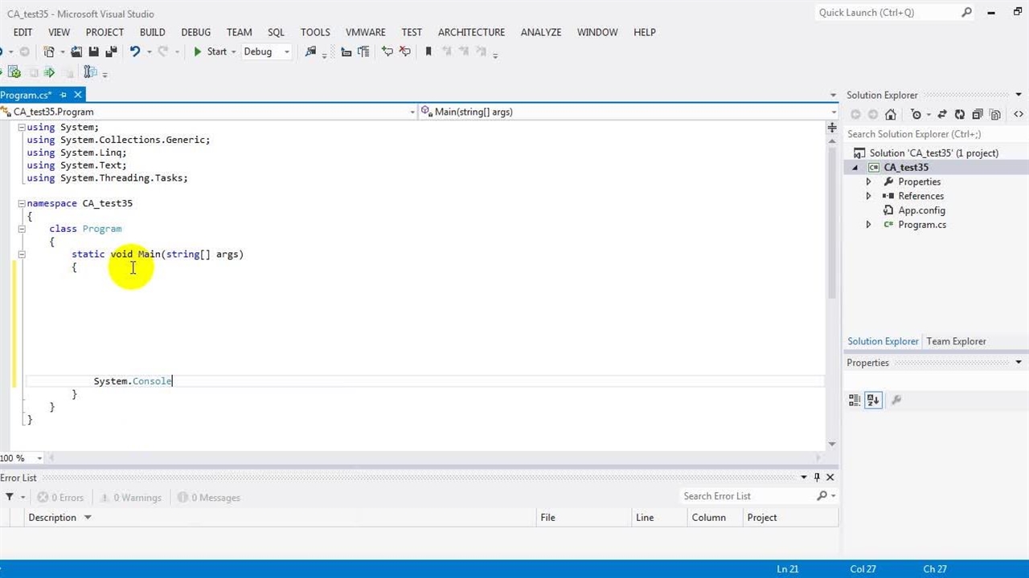Screen dimensions: 1029x578
Task: Collapse the namespace CA_test35 code block
Action: pyautogui.click(x=22, y=203)
